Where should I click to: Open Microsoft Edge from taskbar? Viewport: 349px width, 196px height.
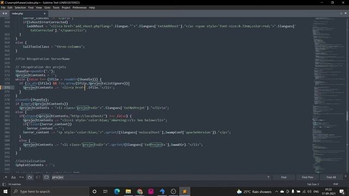(x=117, y=191)
